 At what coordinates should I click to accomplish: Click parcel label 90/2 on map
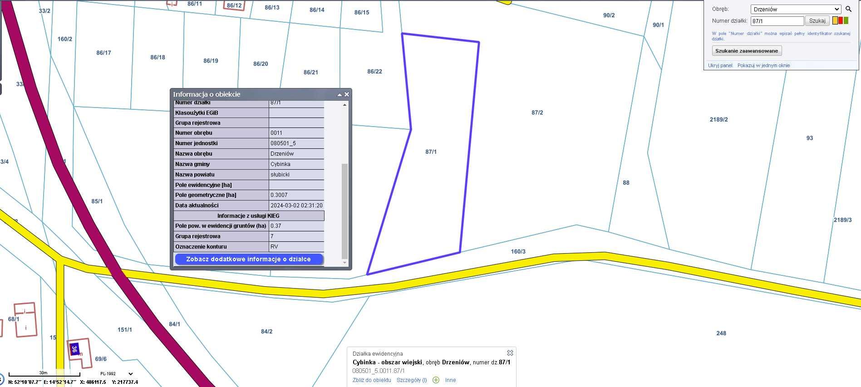coord(609,15)
